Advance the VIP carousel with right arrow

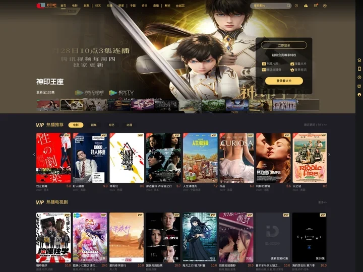point(329,155)
